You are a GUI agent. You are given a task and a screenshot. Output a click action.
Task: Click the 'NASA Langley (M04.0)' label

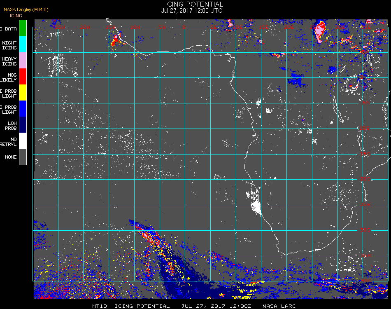tap(26, 10)
